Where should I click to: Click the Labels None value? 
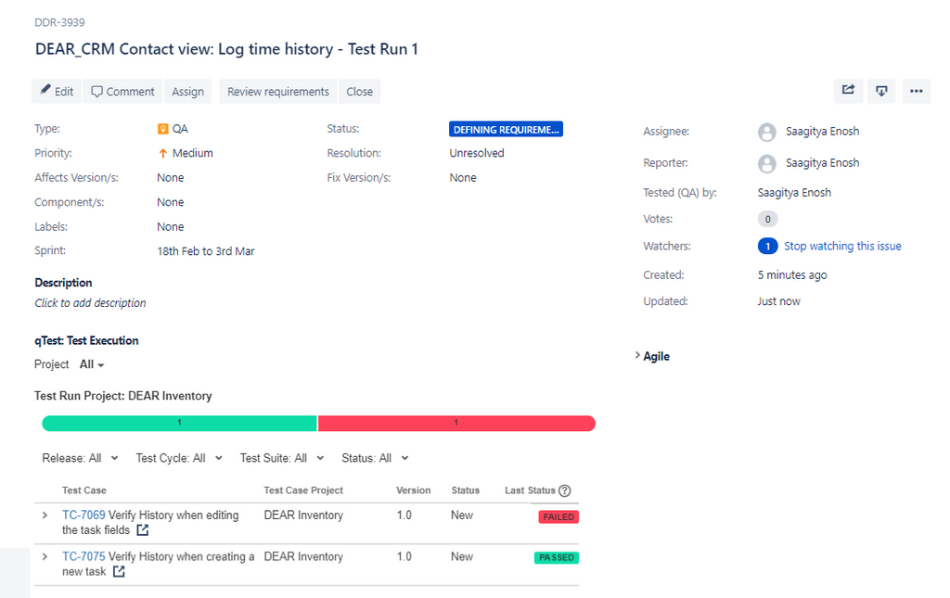[x=171, y=227]
